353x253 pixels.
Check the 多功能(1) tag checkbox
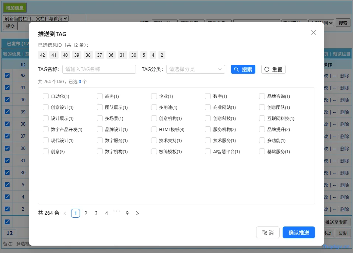(x=262, y=140)
